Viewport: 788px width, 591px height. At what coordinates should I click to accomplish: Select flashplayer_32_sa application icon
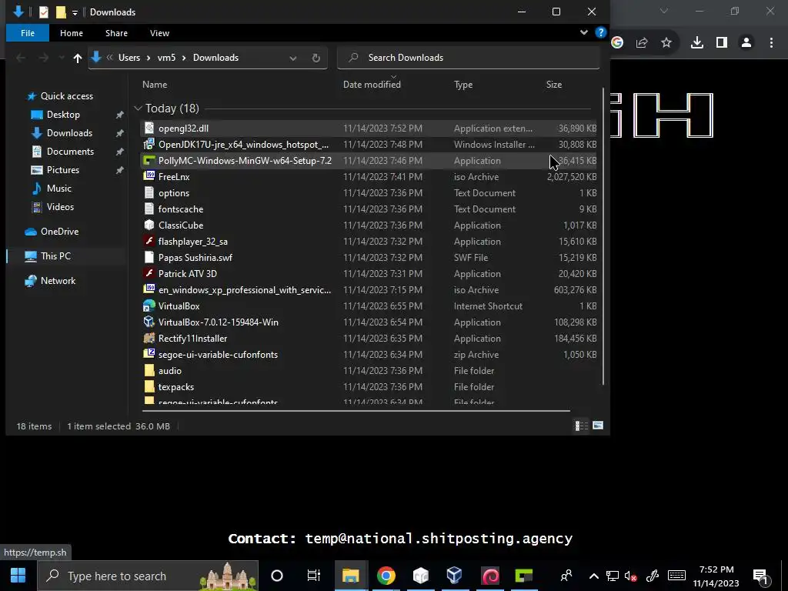tap(149, 241)
